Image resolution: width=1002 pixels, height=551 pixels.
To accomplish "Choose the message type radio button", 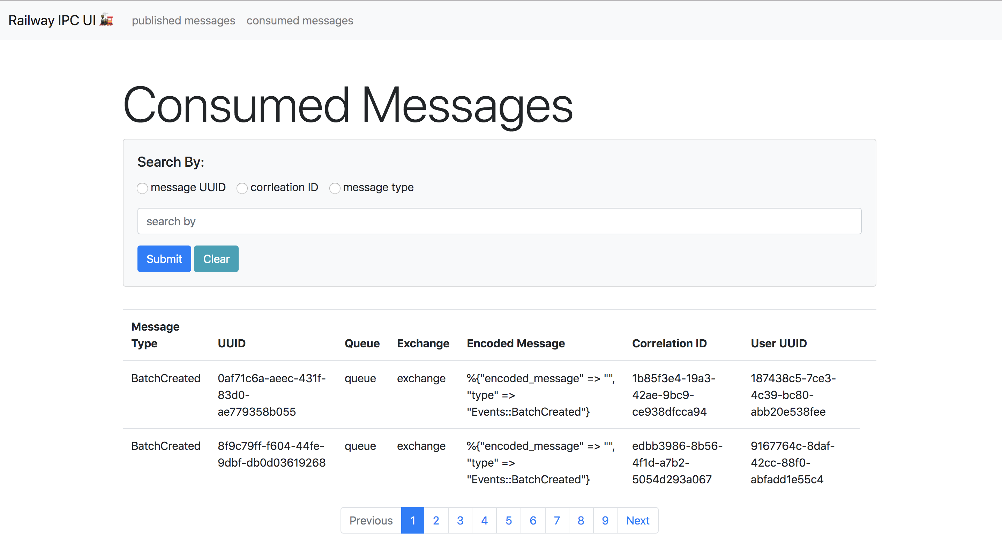I will 335,188.
